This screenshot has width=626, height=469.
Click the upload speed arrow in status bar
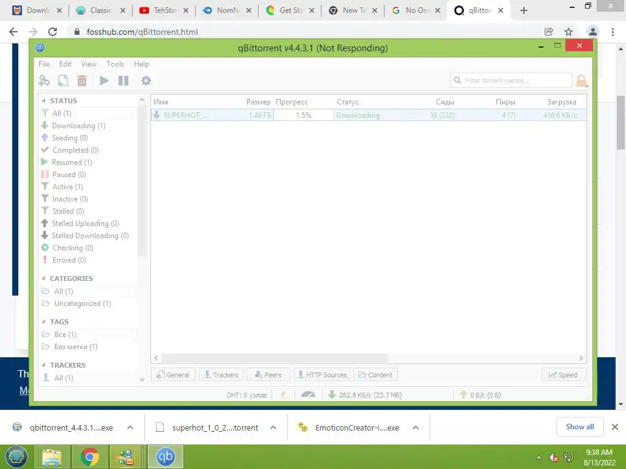tap(463, 395)
